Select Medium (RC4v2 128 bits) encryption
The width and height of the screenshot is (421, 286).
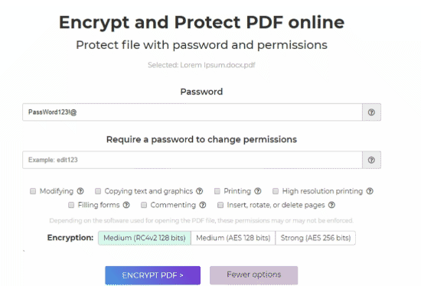145,238
